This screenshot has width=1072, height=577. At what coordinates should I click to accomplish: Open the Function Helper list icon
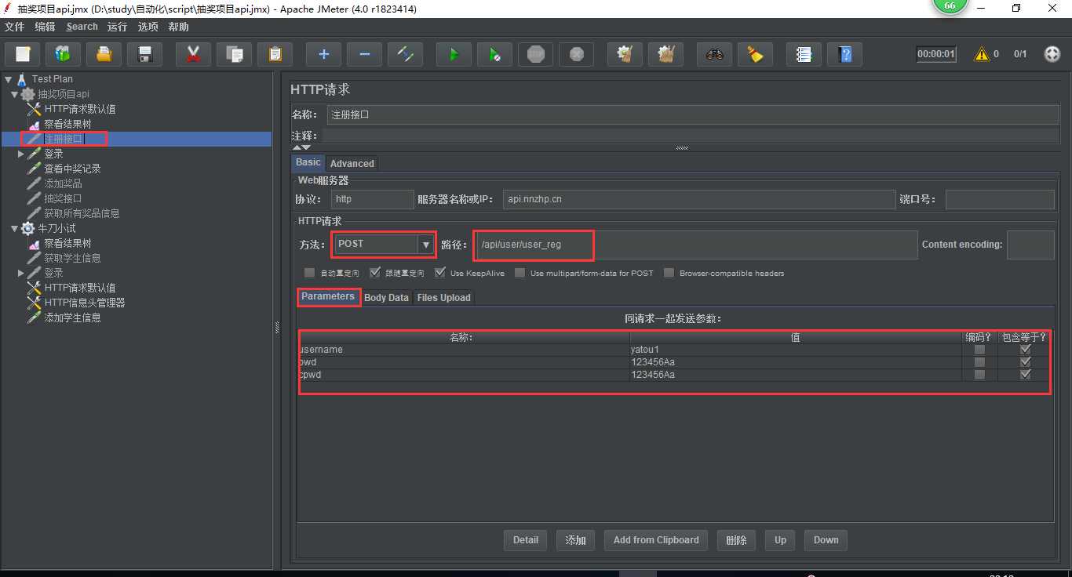click(804, 54)
